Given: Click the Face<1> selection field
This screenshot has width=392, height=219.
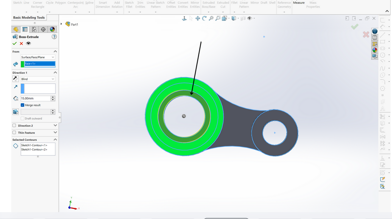Looking at the screenshot, I should pos(40,64).
